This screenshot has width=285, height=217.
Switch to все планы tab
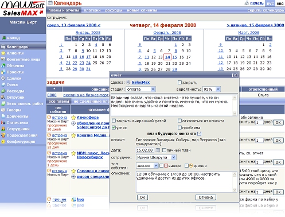pyautogui.click(x=58, y=102)
